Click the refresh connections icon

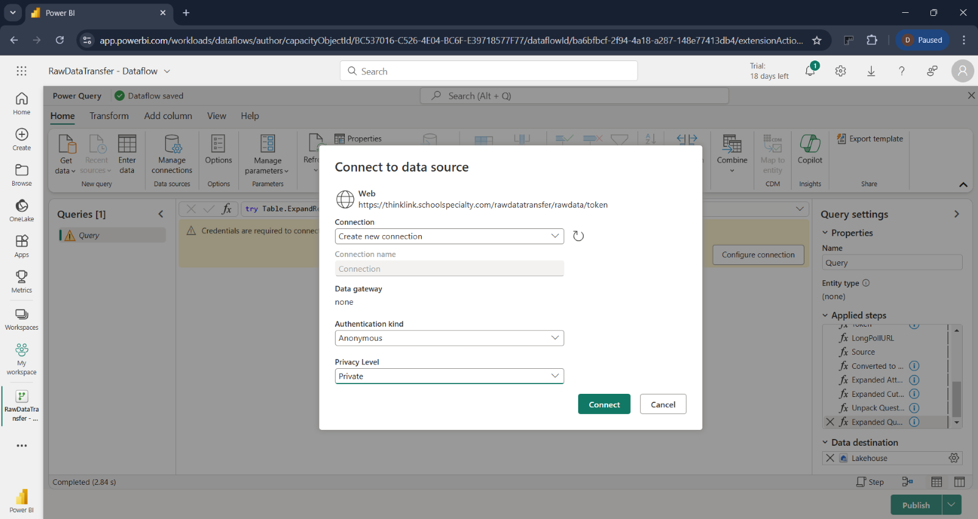578,236
